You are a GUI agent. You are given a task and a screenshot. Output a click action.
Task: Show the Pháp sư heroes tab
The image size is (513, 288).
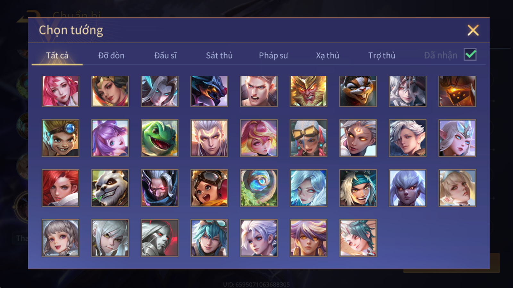click(273, 55)
